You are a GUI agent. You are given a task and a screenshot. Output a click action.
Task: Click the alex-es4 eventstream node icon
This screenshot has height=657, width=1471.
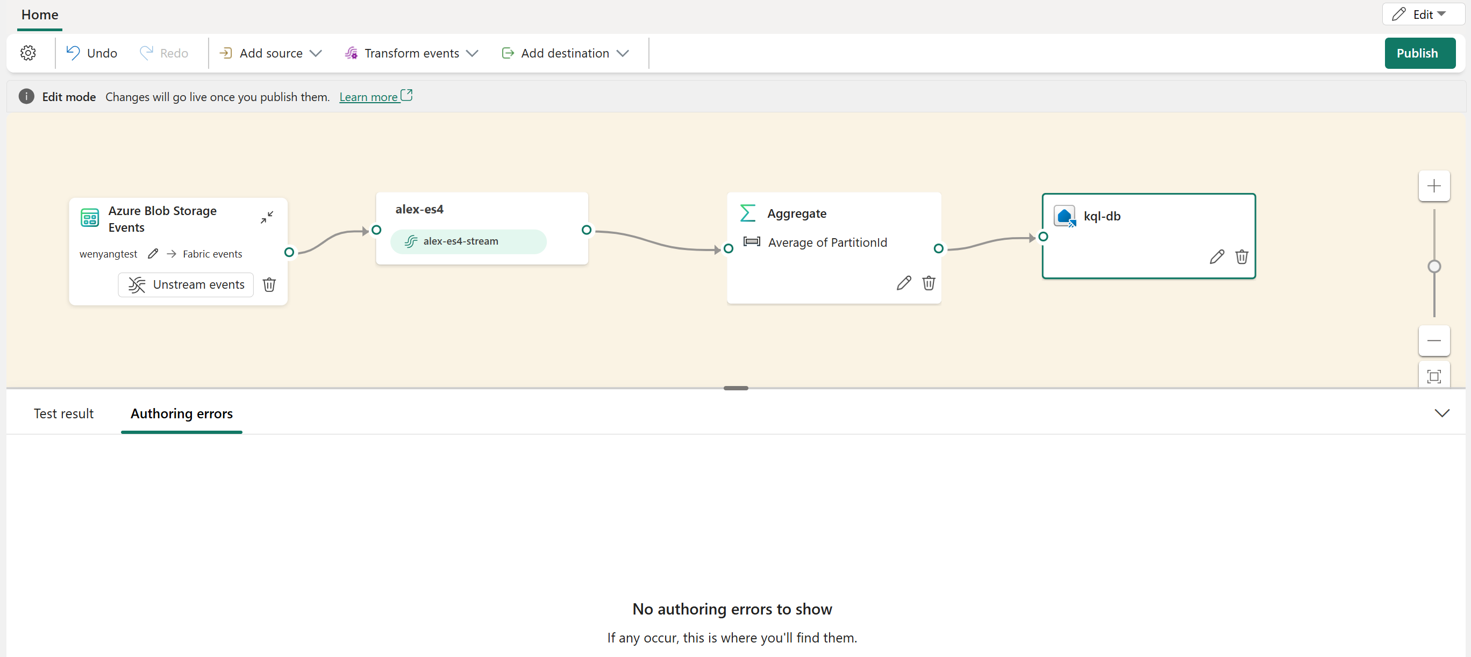[413, 241]
